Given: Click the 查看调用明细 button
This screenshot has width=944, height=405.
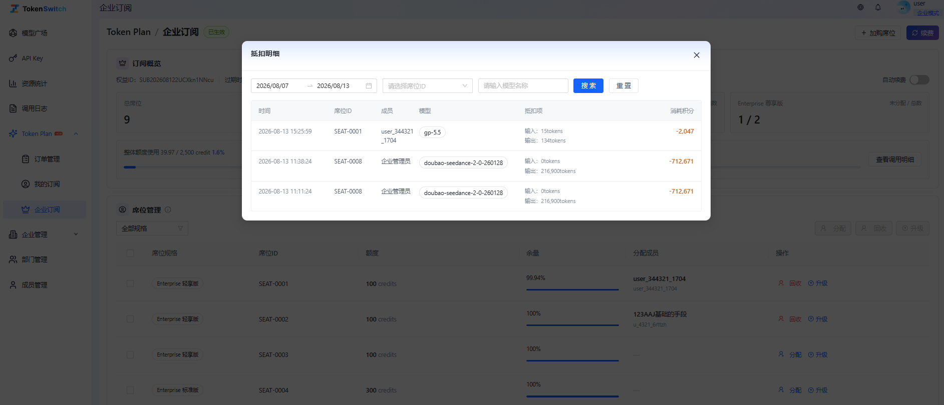Looking at the screenshot, I should coord(895,159).
